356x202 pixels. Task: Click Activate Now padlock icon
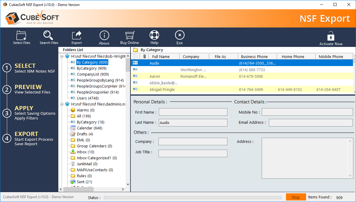click(331, 37)
